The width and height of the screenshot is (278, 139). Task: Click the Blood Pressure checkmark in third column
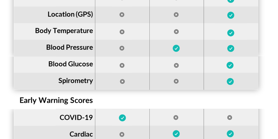(x=231, y=49)
